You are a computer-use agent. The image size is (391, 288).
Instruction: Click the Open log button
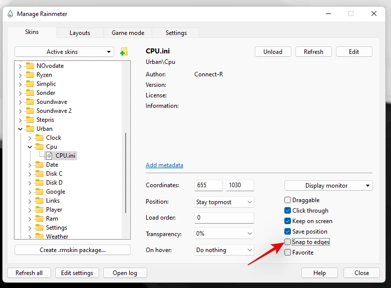click(x=125, y=273)
